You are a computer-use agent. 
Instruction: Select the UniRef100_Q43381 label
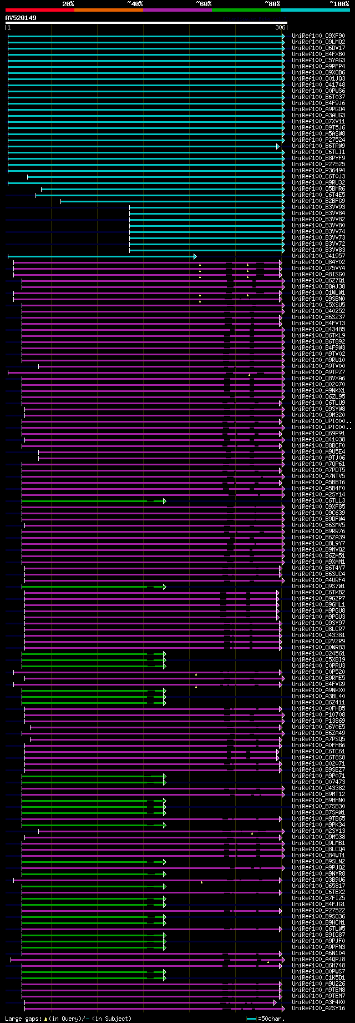(318, 635)
